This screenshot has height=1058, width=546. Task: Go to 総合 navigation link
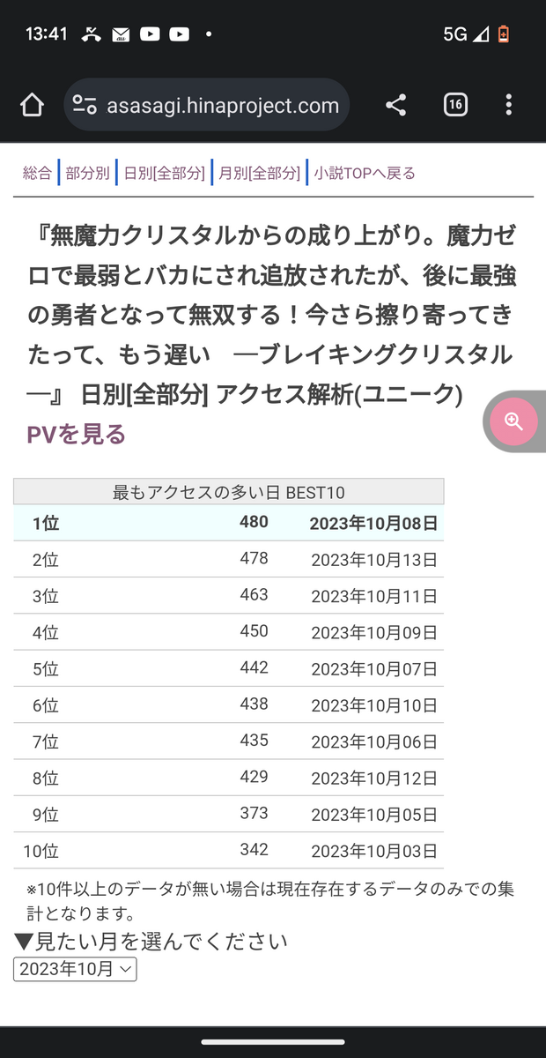point(37,173)
